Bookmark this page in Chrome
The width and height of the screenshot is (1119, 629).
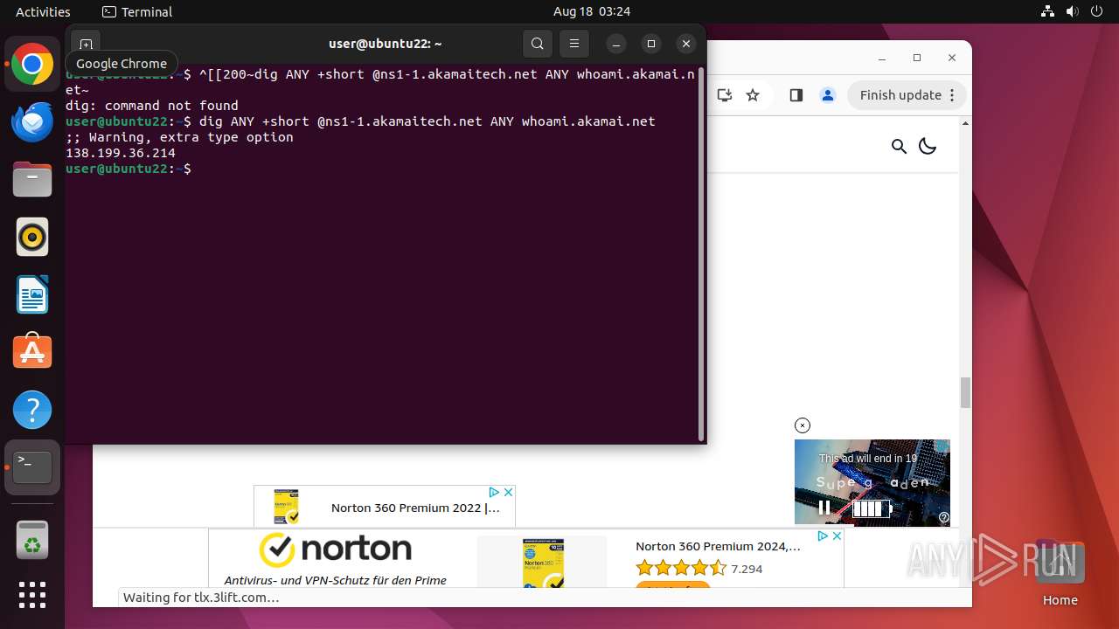[753, 95]
